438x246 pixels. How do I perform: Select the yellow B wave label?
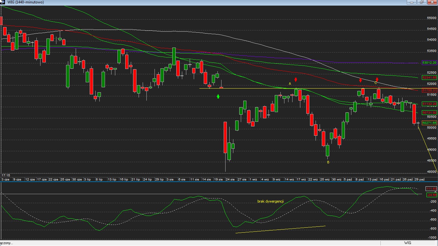tap(328, 162)
